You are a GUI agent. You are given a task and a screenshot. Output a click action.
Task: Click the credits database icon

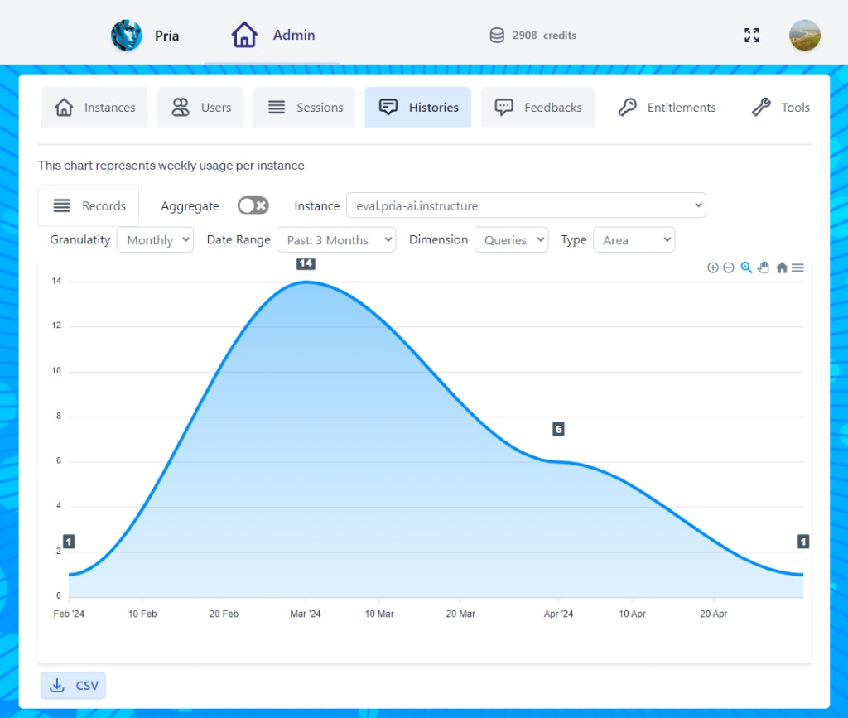[497, 35]
